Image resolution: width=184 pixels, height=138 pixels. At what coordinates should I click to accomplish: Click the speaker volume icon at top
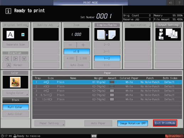click(170, 2)
